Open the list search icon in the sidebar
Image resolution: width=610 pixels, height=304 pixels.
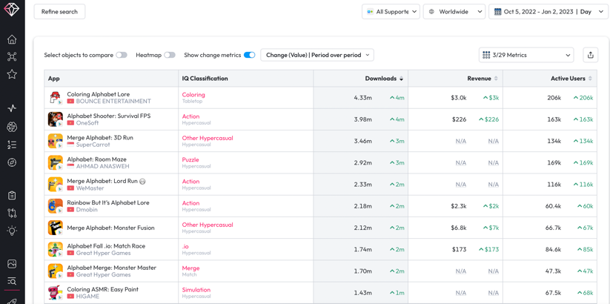(x=12, y=282)
